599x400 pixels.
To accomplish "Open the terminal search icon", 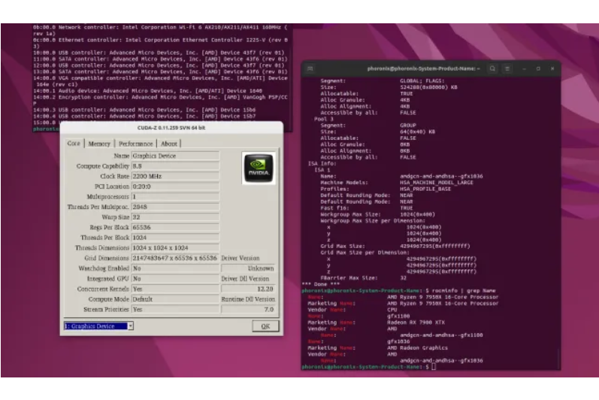I will pos(492,68).
